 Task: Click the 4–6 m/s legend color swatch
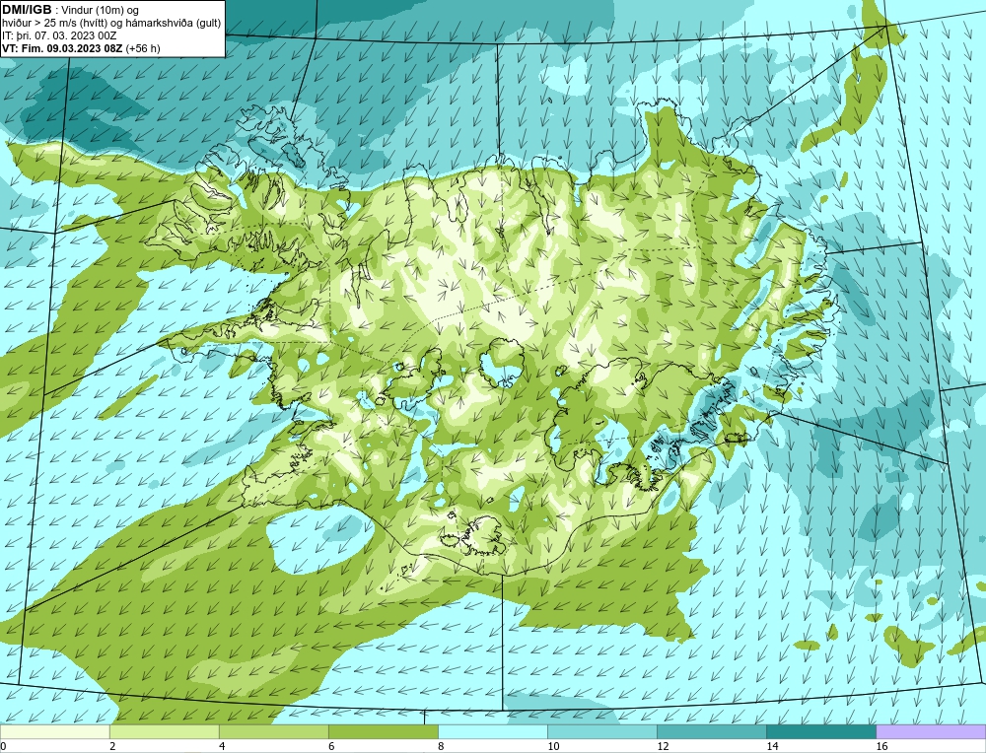click(x=273, y=731)
